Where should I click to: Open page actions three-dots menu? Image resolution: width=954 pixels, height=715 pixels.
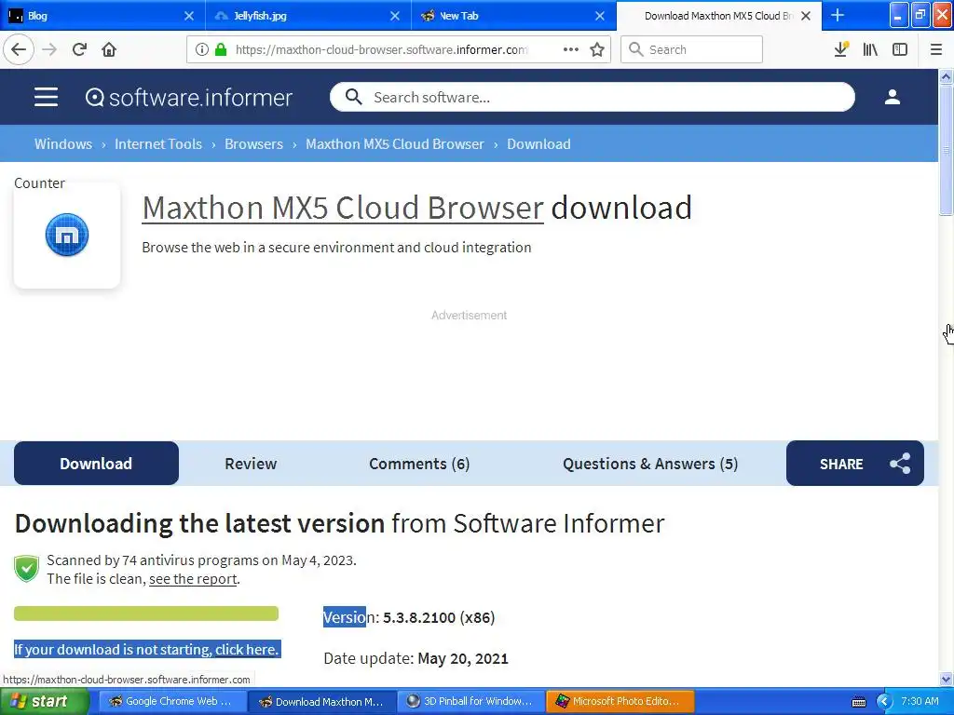[571, 50]
